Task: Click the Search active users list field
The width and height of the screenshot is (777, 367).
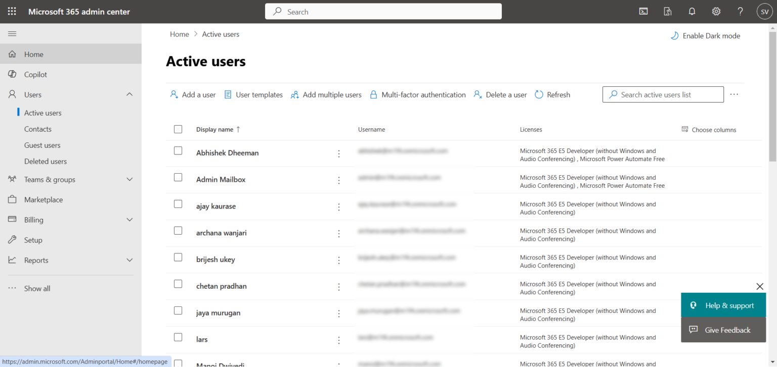Action: [x=663, y=94]
